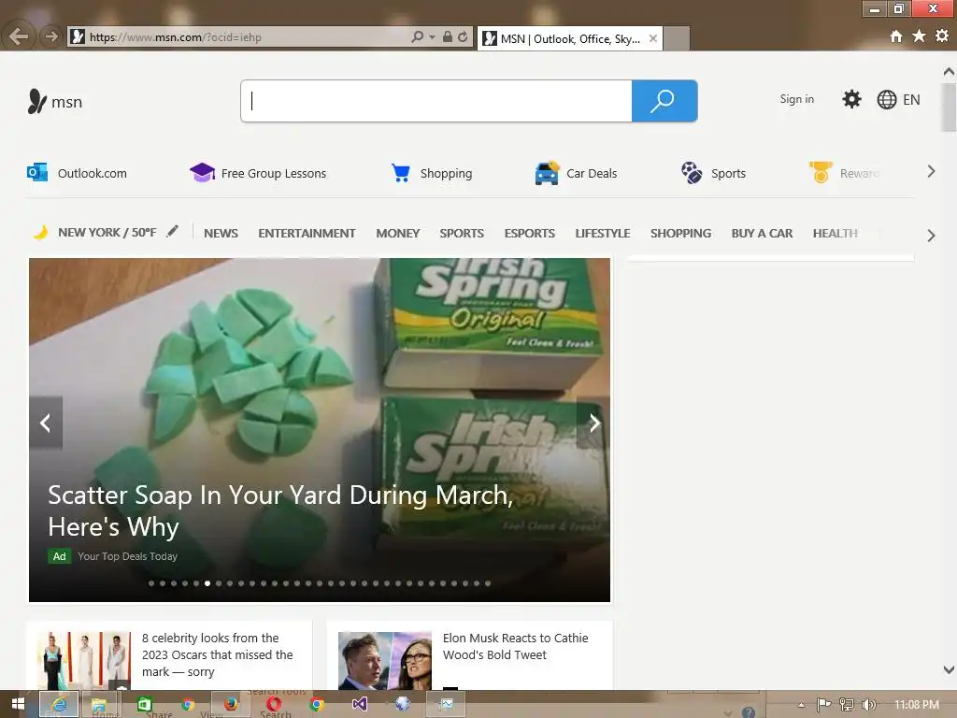The width and height of the screenshot is (957, 718).
Task: Open Scatter Soap In Your Yard headline
Action: click(x=280, y=511)
